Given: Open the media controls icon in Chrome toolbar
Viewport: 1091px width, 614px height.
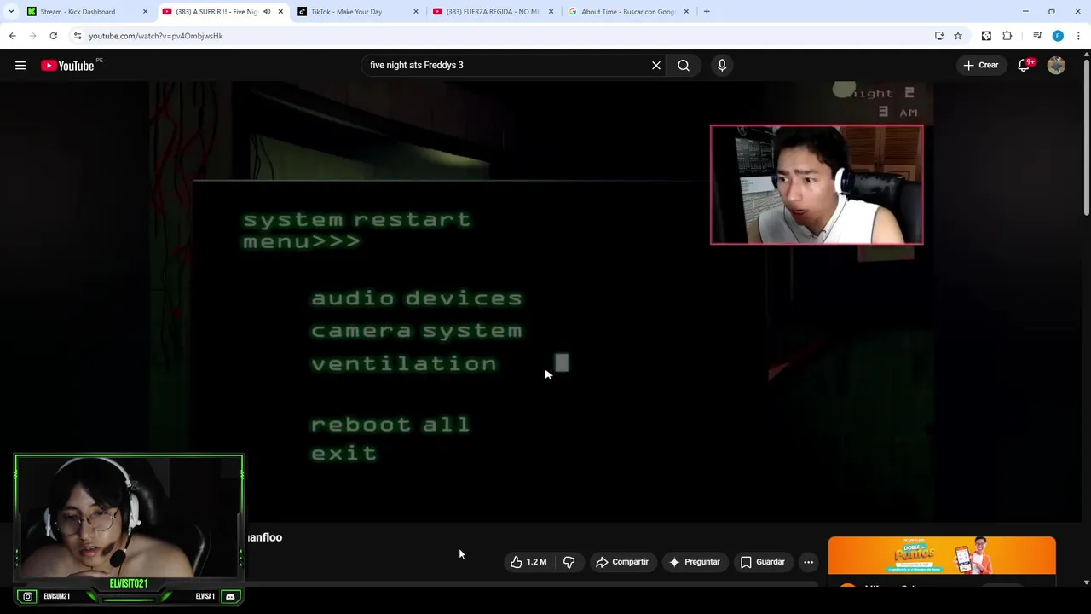Looking at the screenshot, I should pyautogui.click(x=1037, y=36).
